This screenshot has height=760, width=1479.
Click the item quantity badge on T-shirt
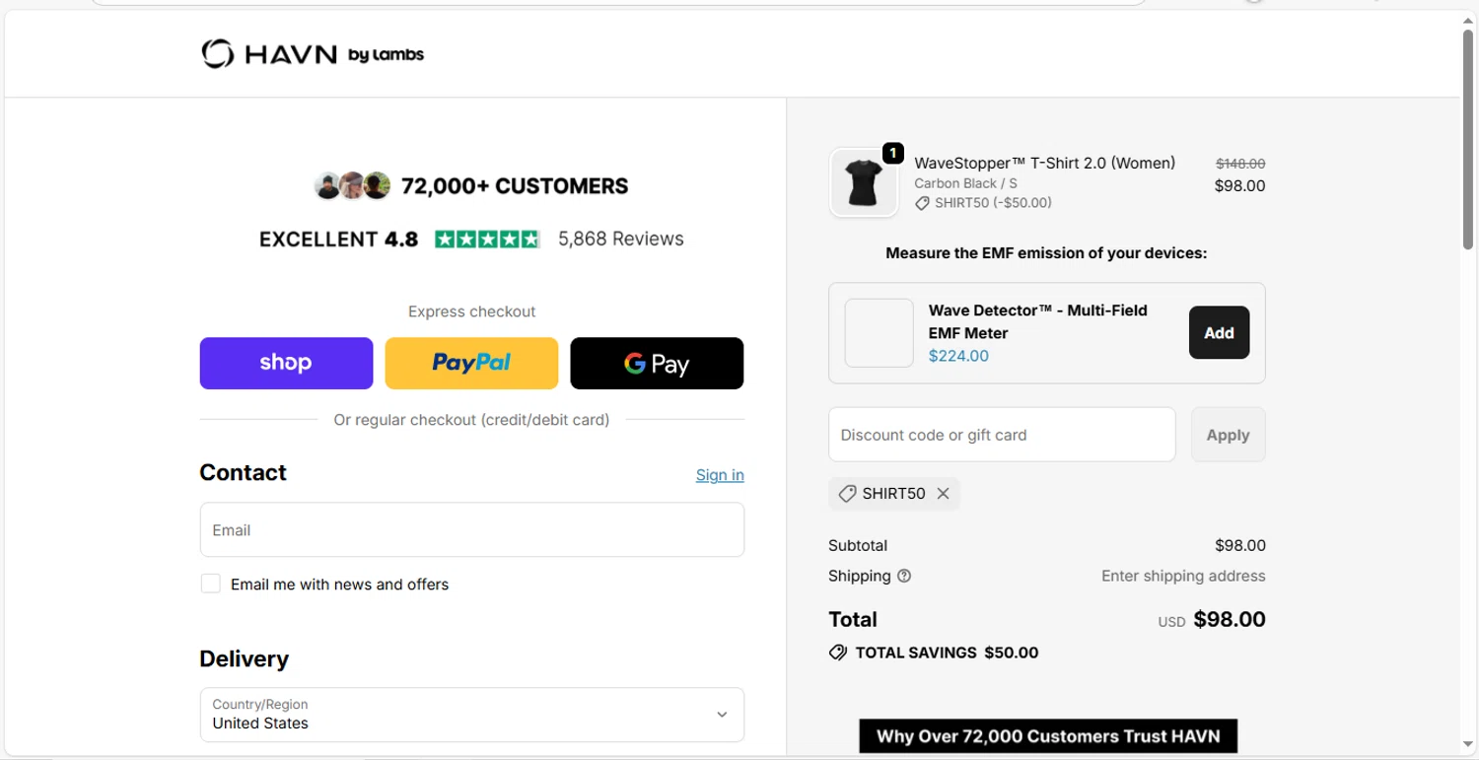pos(892,153)
